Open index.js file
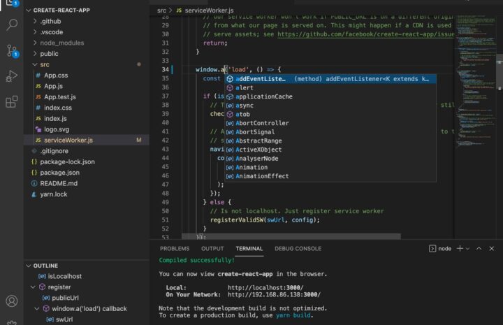 click(x=87, y=118)
